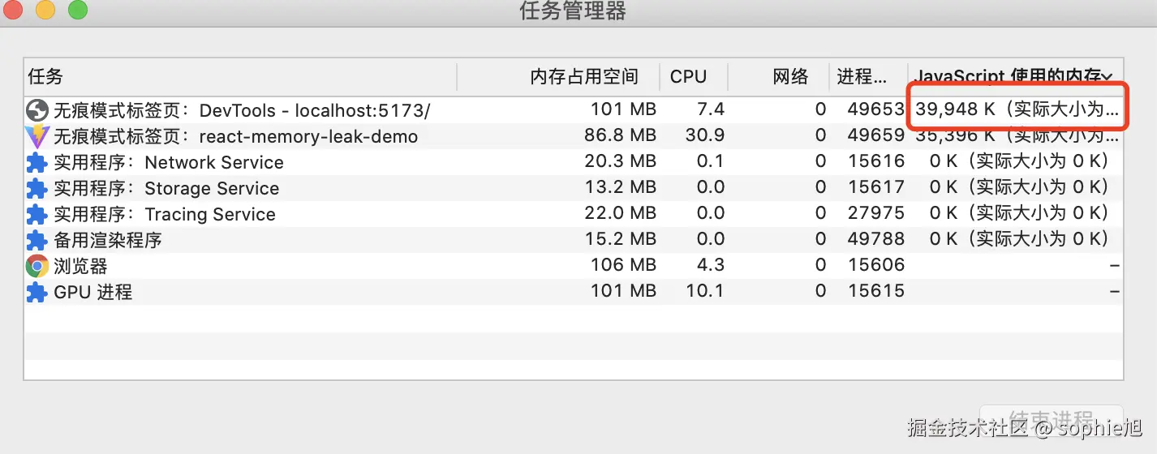This screenshot has height=454, width=1157.
Task: Sort by the JavaScript 使用的内存 column arrow
Action: click(x=1108, y=77)
